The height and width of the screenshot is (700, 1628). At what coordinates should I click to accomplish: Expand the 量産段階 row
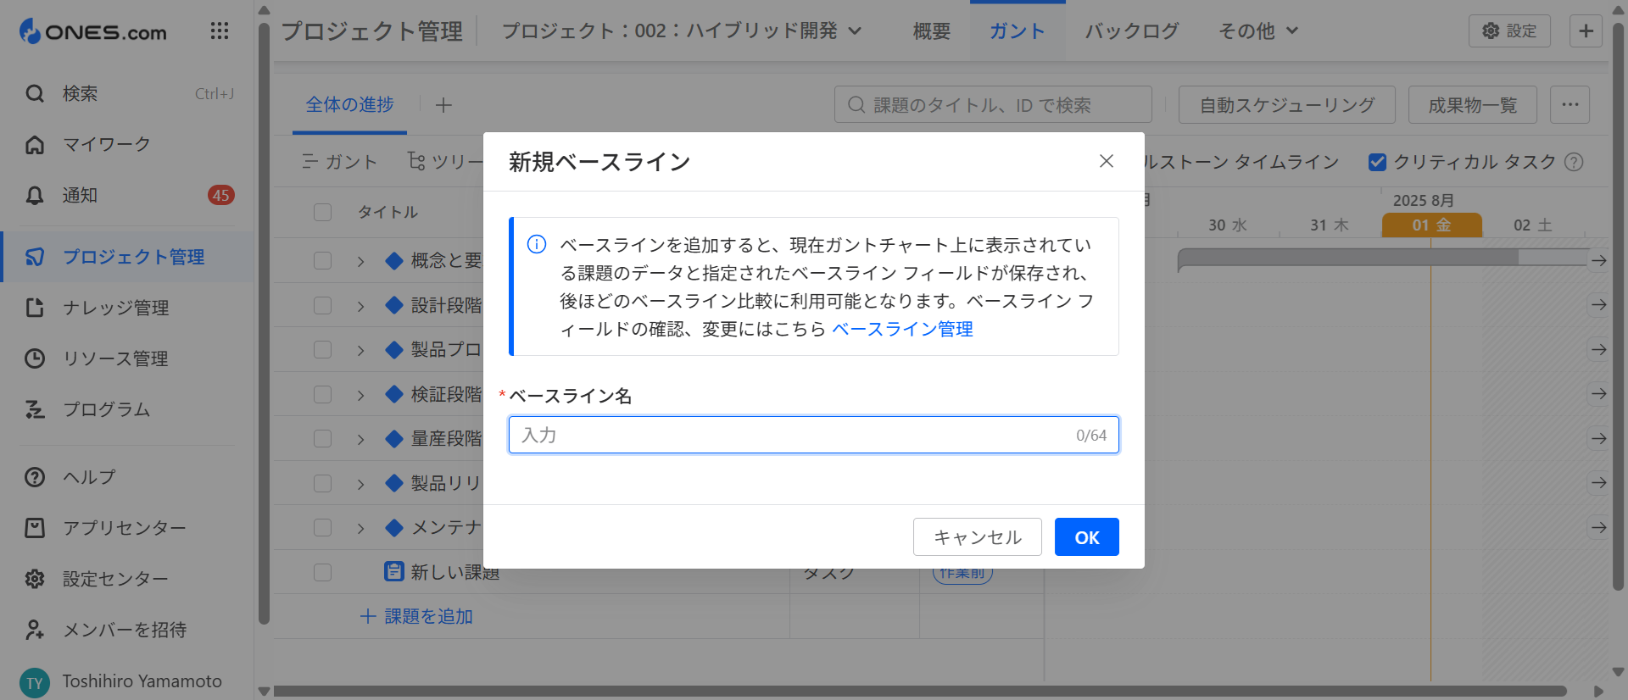360,439
